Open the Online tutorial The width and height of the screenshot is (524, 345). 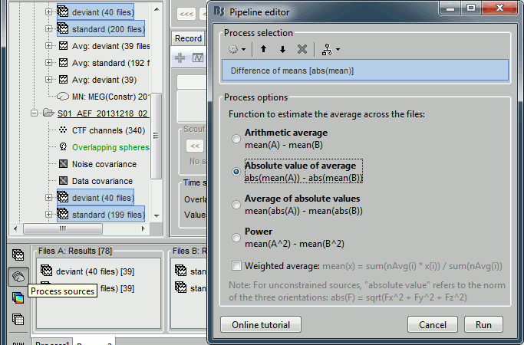point(260,325)
